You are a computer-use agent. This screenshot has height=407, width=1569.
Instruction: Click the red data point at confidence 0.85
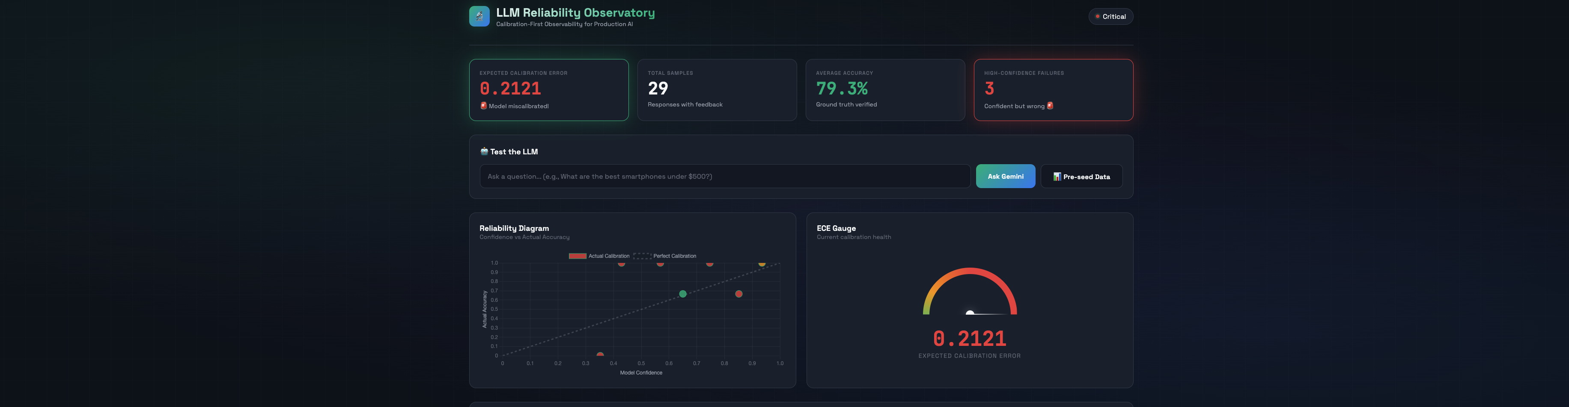click(x=739, y=294)
